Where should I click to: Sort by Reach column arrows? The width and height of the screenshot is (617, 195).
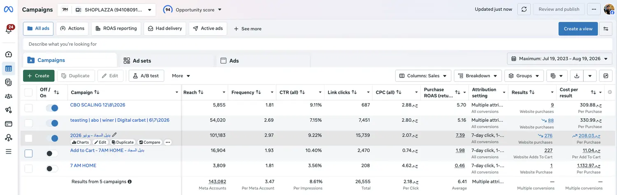tap(201, 93)
